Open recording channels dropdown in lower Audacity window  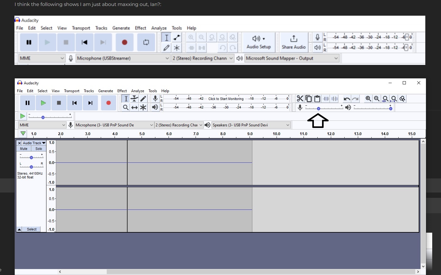coord(179,125)
